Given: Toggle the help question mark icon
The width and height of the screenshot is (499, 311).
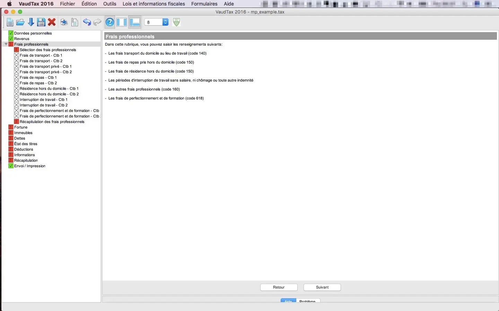Looking at the screenshot, I should click(110, 22).
